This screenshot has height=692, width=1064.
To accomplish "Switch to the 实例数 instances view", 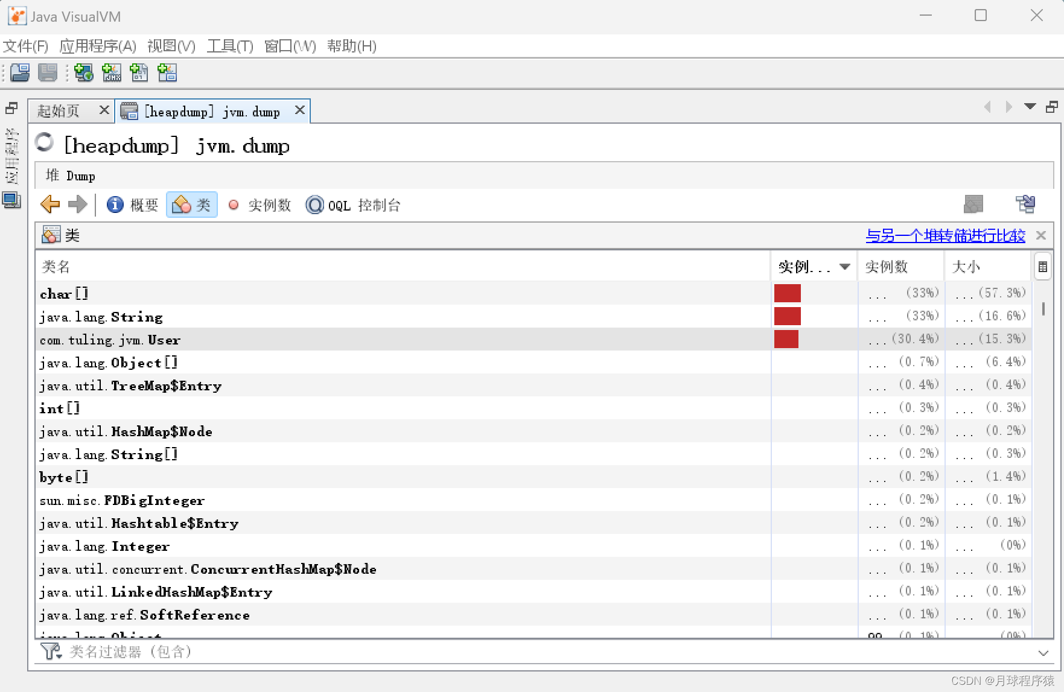I will pyautogui.click(x=260, y=205).
